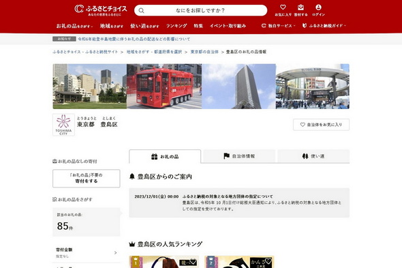The height and width of the screenshot is (268, 402).
Task: Open the 令和6年能登半島地震 notice link
Action: click(134, 39)
